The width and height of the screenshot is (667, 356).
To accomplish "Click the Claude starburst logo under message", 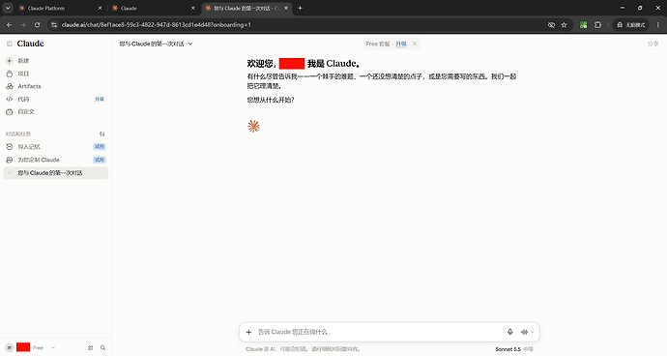I will (253, 127).
